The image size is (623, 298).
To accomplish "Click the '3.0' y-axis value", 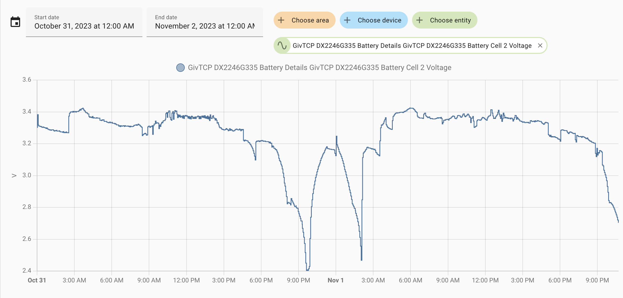I will point(27,175).
